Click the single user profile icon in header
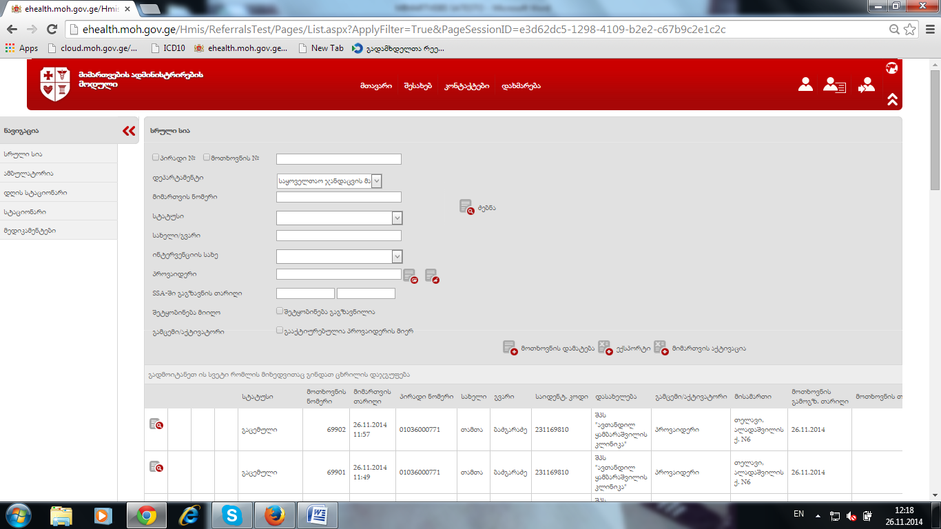This screenshot has width=941, height=529. click(805, 85)
